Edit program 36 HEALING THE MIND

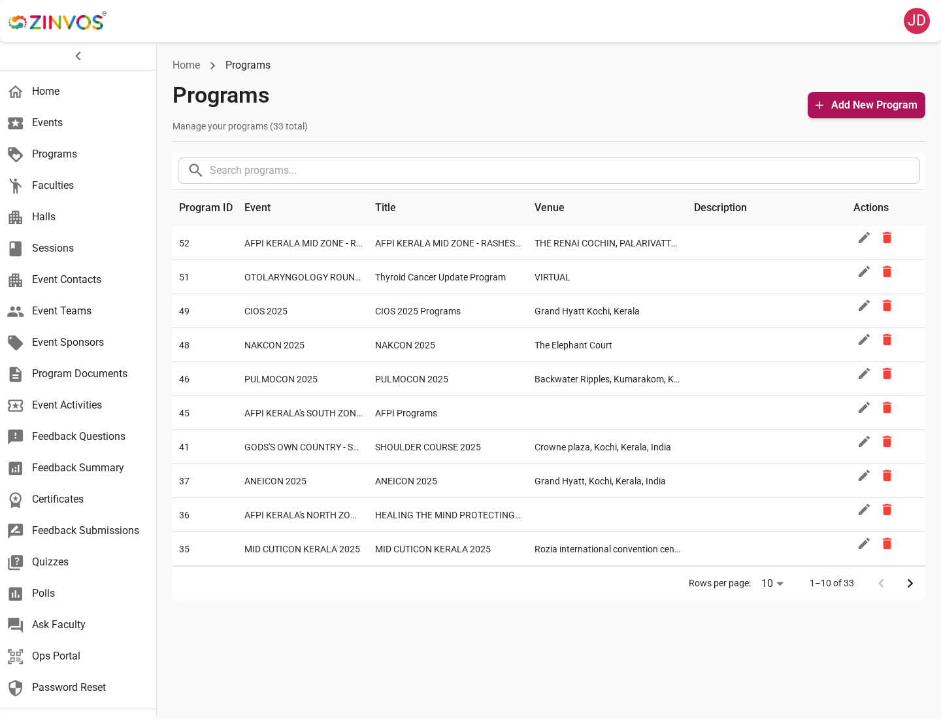click(864, 509)
